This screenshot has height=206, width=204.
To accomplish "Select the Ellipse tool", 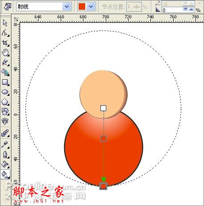I will point(5,92).
